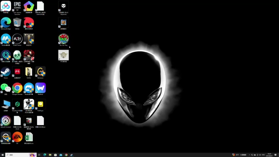
Task: Open the Excel xlsx spreadsheet file
Action: (29, 137)
